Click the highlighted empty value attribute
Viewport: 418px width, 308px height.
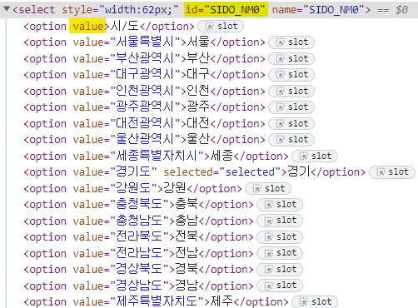(x=87, y=27)
